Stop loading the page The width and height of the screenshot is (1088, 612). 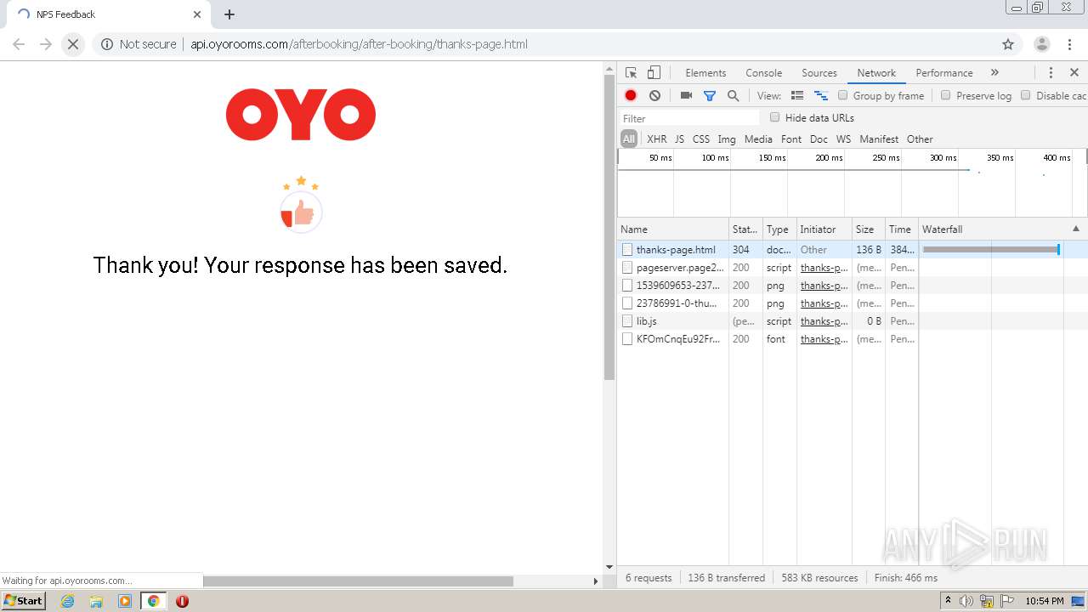point(73,44)
